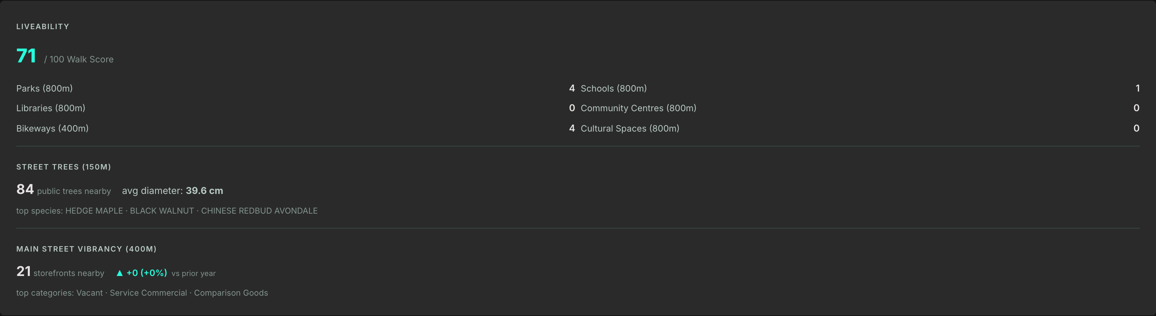Click the 39.6 cm average diameter value
Viewport: 1156px width, 316px height.
[204, 191]
